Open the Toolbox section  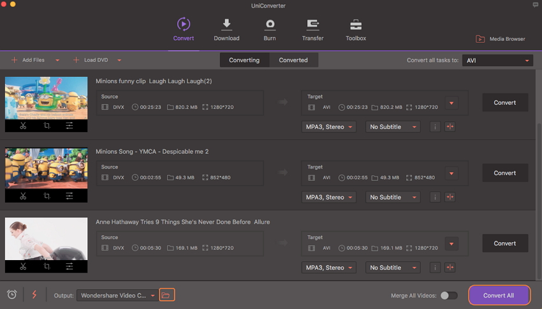[x=356, y=29]
